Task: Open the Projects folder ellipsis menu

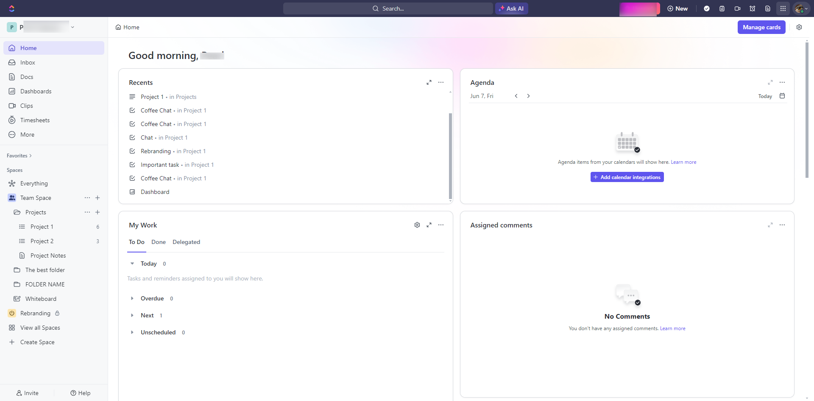Action: point(87,212)
